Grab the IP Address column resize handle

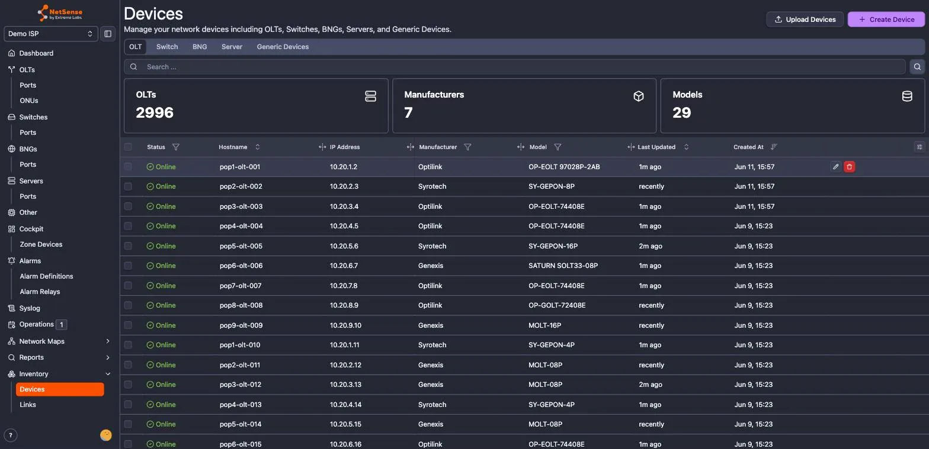(x=322, y=147)
